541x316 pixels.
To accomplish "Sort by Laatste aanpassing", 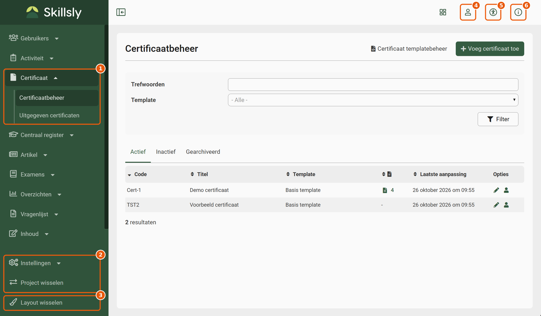I will tap(440, 174).
